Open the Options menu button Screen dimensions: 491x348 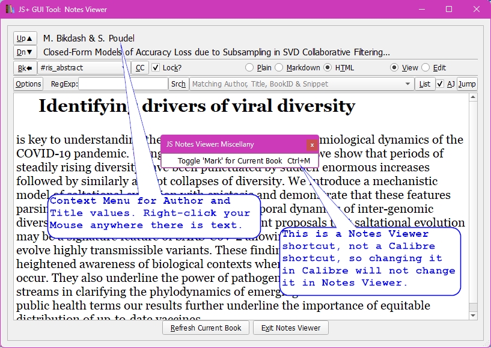coord(28,84)
